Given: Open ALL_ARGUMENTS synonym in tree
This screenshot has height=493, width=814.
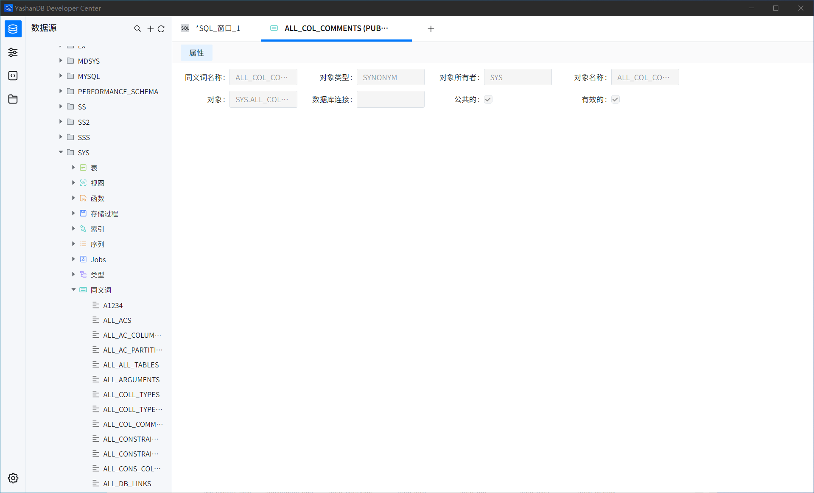Looking at the screenshot, I should (131, 380).
